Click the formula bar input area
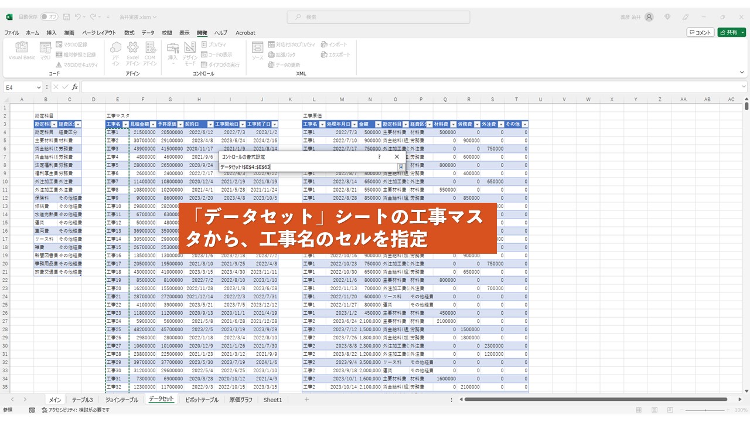 tap(410, 87)
